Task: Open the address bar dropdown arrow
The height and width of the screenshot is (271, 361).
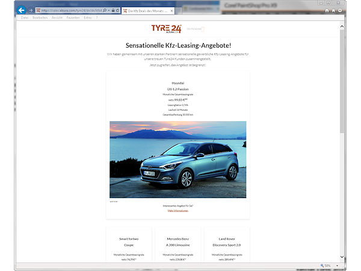Action: pyautogui.click(x=109, y=11)
